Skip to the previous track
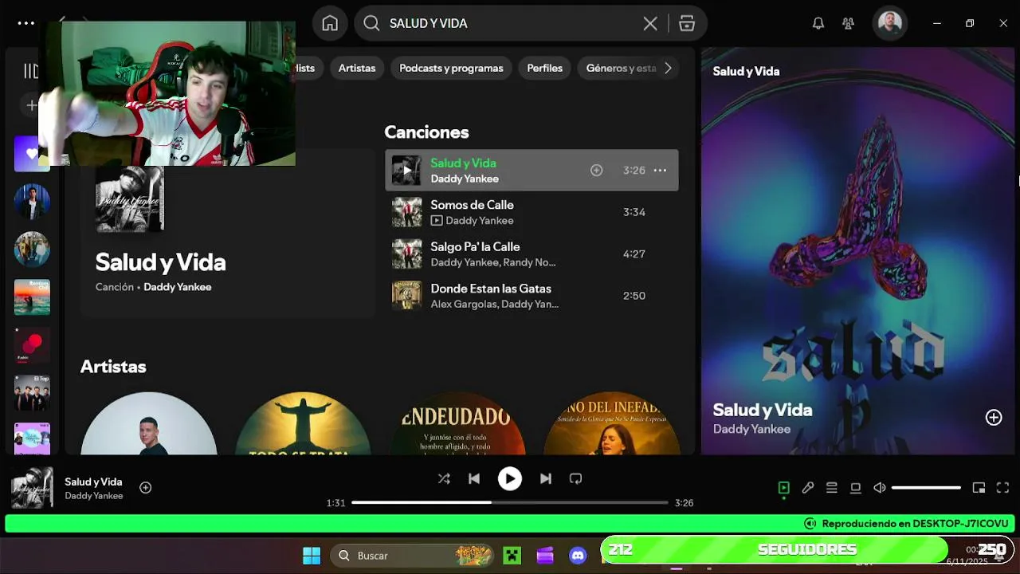This screenshot has height=574, width=1020. pyautogui.click(x=474, y=478)
